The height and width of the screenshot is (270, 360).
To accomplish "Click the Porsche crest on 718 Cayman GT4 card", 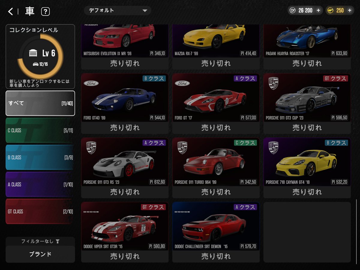I will click(274, 148).
